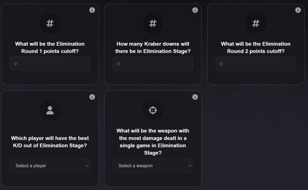Click info icon on Elimination Round 1 card
This screenshot has width=308, height=190.
pos(92,10)
